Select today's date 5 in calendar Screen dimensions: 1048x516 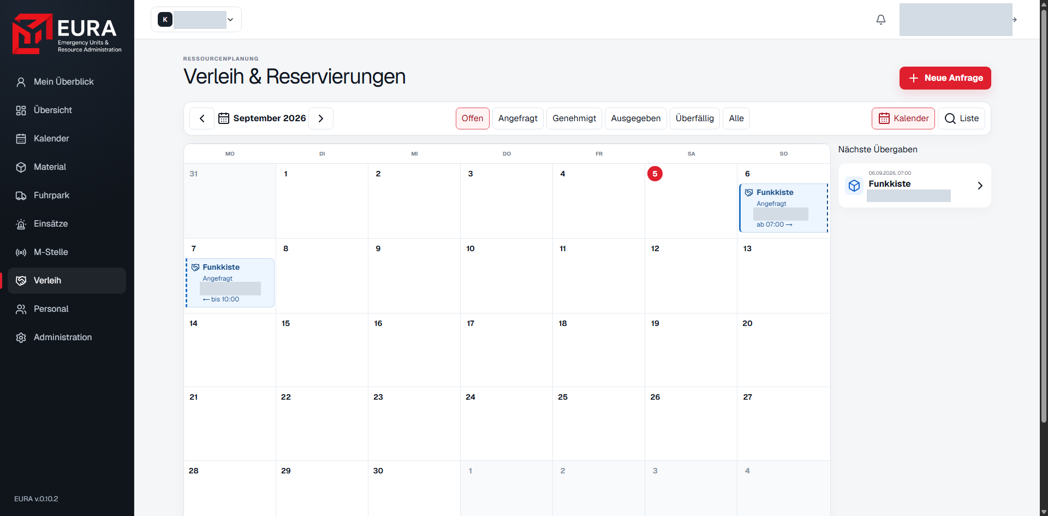[655, 174]
